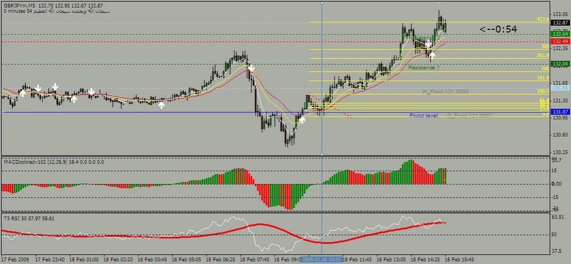
Task: Select the white up arrow just above the blue pivot line
Action: tap(302, 119)
